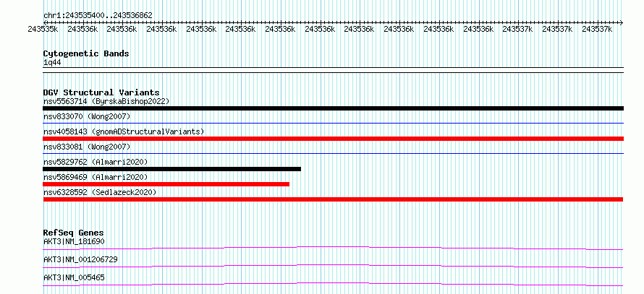The width and height of the screenshot is (644, 294).
Task: Click the AKT3|NM_181690 transcript label
Action: [74, 241]
